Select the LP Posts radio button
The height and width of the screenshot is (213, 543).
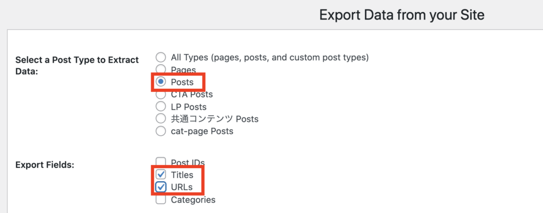pyautogui.click(x=161, y=106)
